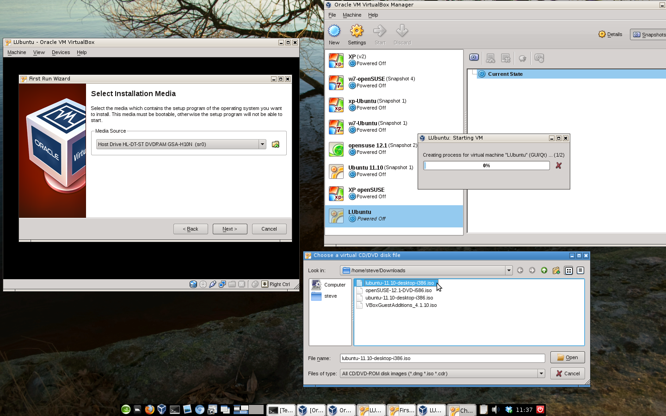
Task: Click the USB device indicator icon
Action: (213, 284)
